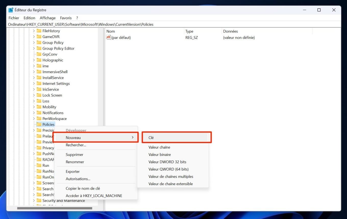Expand the IrisService key chevron
This screenshot has height=219, width=347.
pos(34,89)
